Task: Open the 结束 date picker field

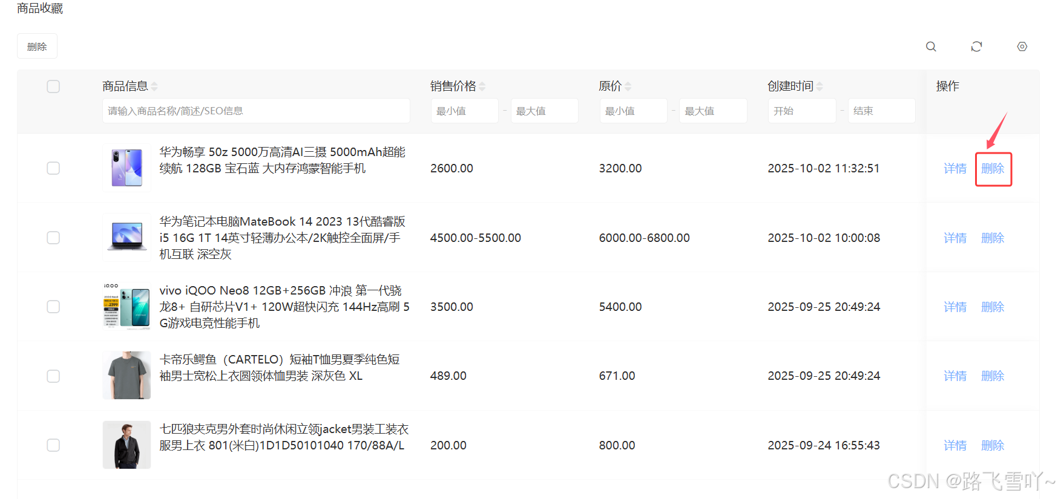Action: point(881,111)
